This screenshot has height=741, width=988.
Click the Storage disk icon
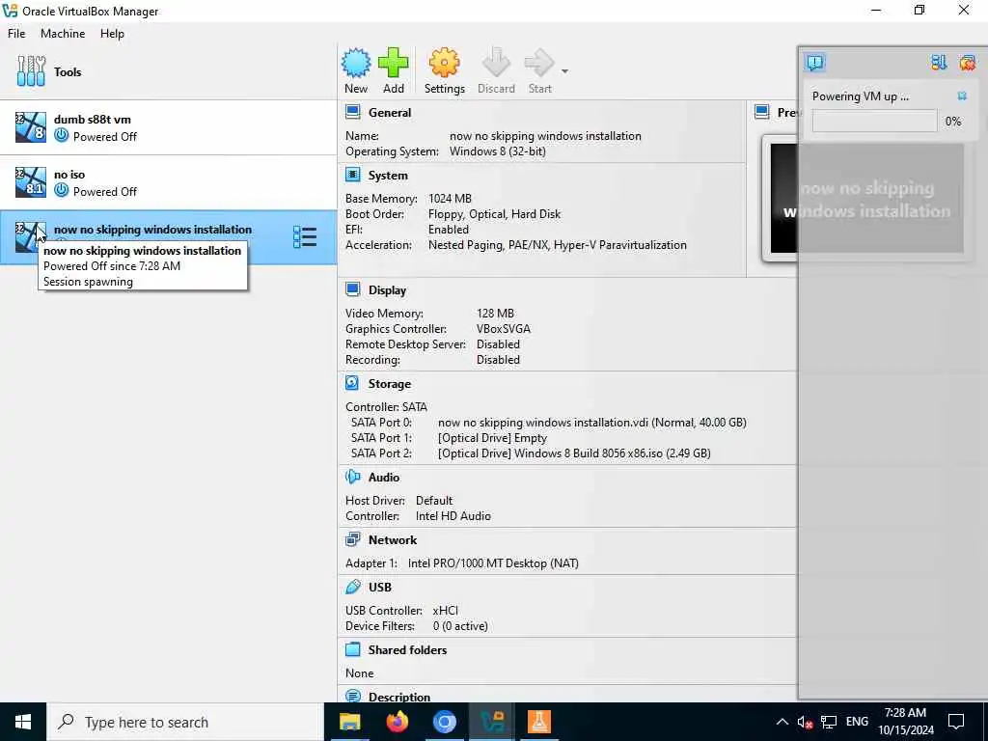tap(353, 383)
